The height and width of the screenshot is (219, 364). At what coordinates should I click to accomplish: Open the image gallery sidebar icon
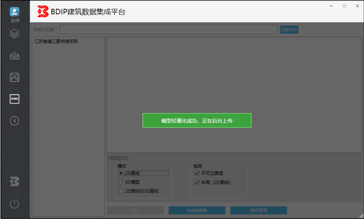click(14, 77)
